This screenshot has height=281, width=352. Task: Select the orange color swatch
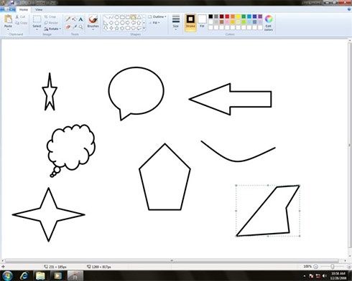click(x=233, y=16)
